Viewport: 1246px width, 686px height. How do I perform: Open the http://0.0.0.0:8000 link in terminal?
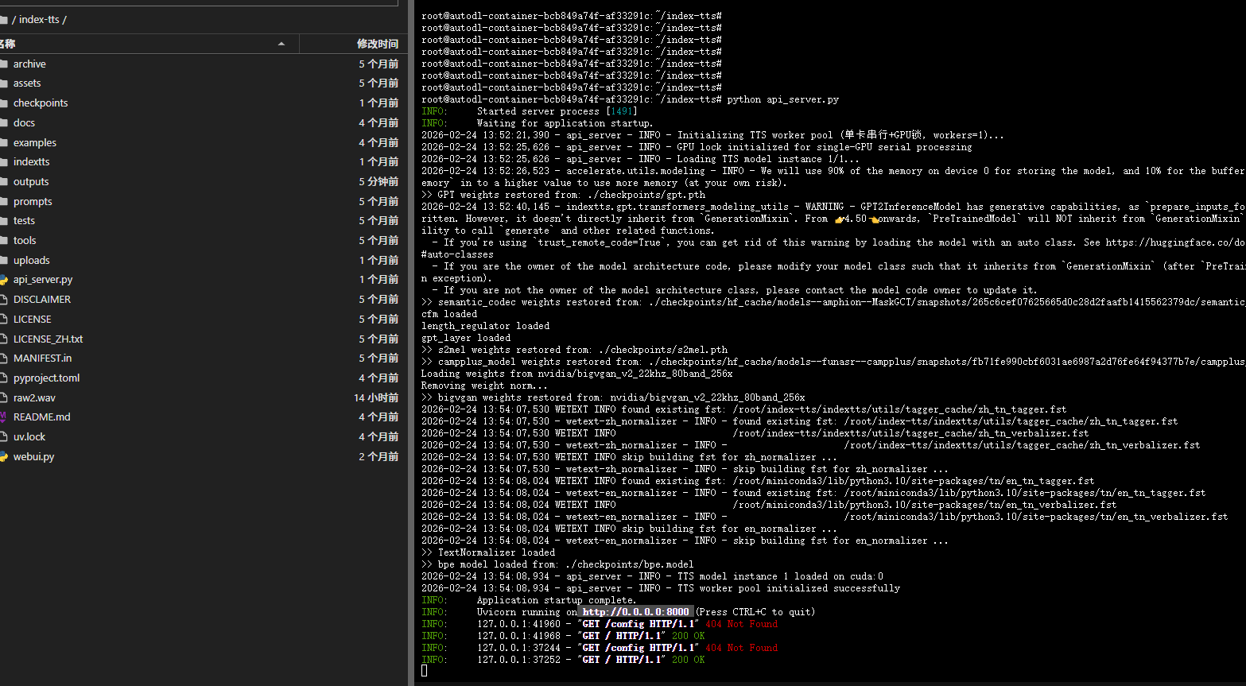(635, 612)
